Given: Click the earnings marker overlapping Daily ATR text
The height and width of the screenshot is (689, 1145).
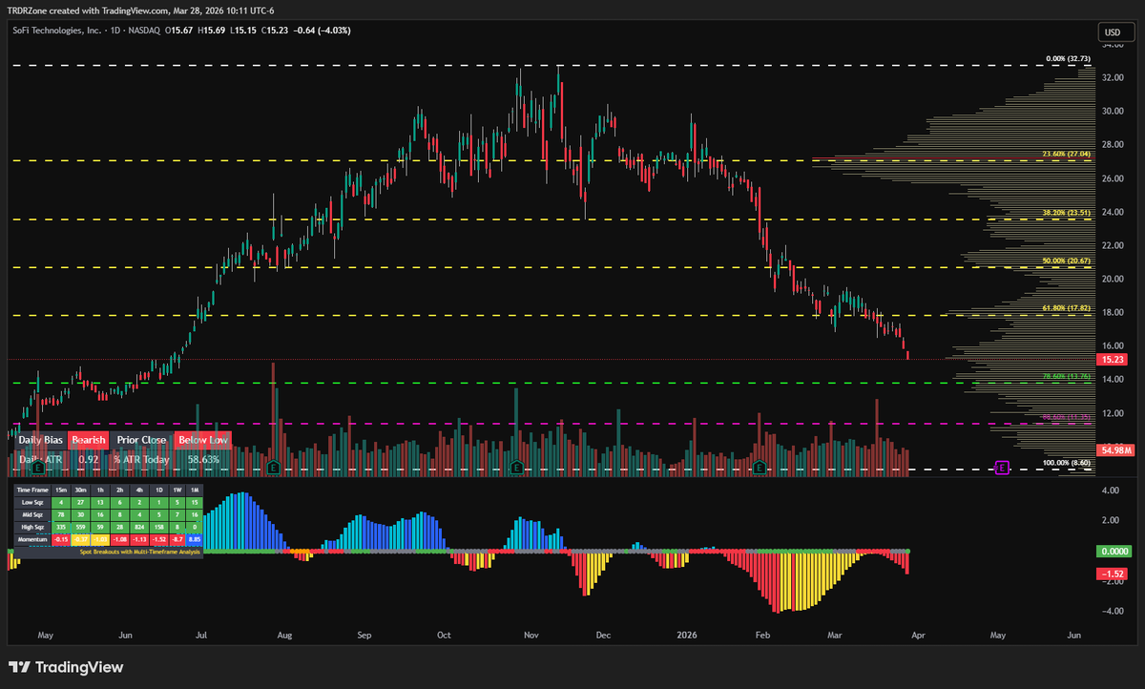Looking at the screenshot, I should [x=38, y=468].
